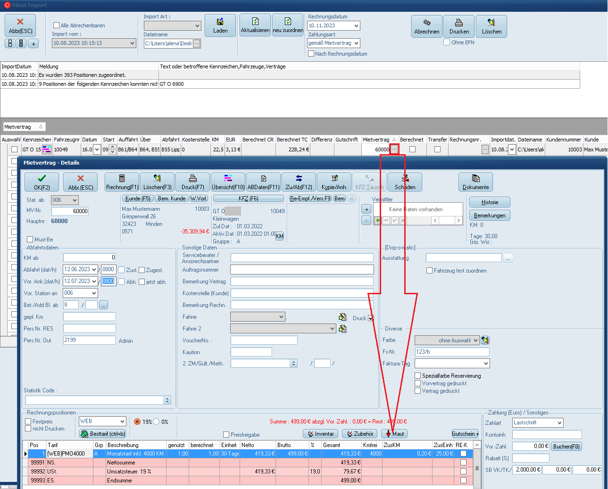The height and width of the screenshot is (489, 608).
Task: Click the Schaden damage button
Action: (x=405, y=182)
